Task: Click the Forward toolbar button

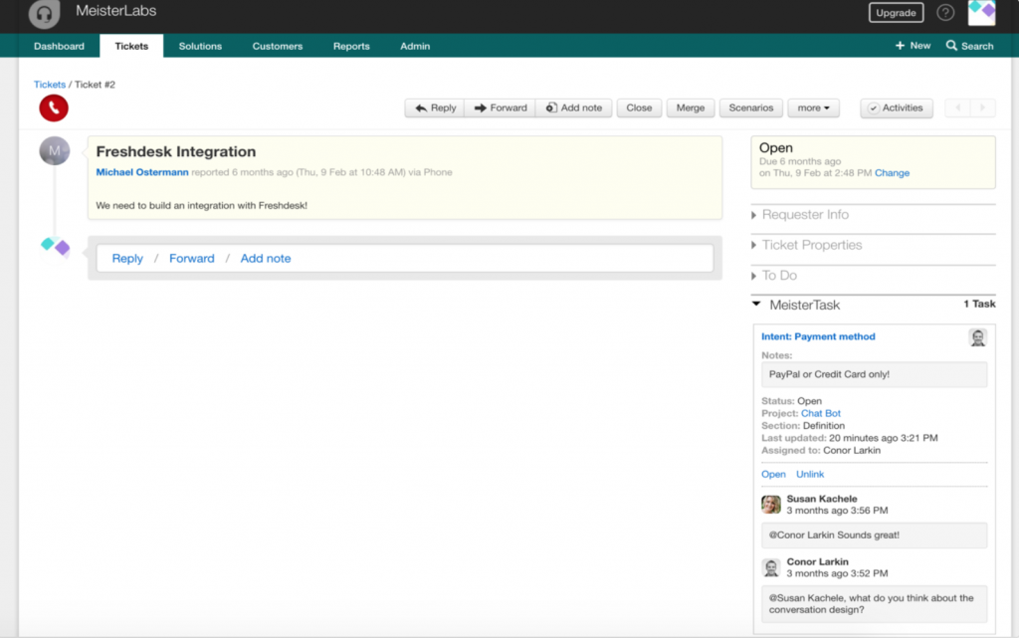Action: coord(501,107)
